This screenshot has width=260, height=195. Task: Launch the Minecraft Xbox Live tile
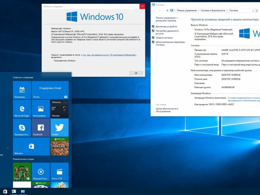[x=59, y=147]
